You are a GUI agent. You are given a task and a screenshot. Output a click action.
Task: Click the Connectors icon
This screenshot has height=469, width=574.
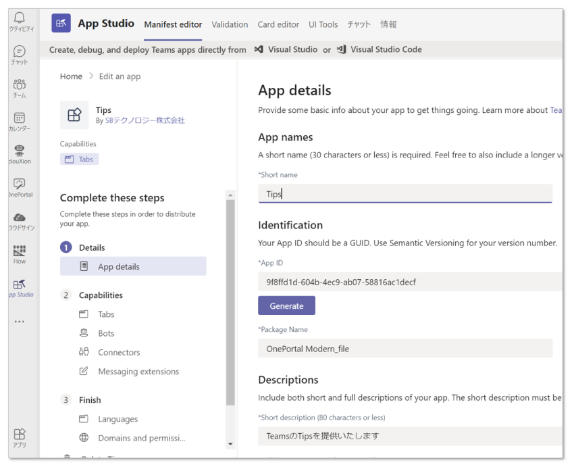click(84, 352)
